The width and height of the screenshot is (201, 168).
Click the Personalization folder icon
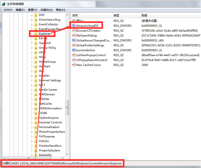(x=36, y=127)
